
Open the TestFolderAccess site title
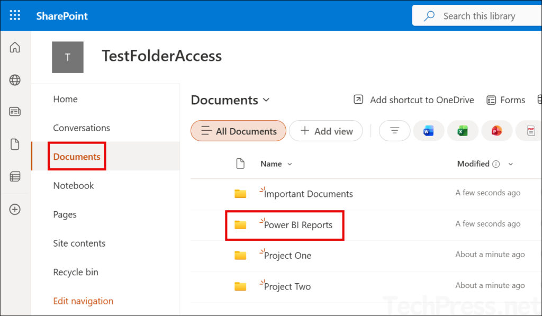(x=162, y=56)
